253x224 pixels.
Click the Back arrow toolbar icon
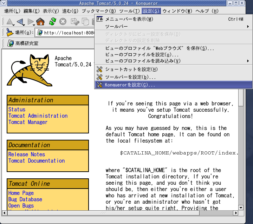click(20, 22)
